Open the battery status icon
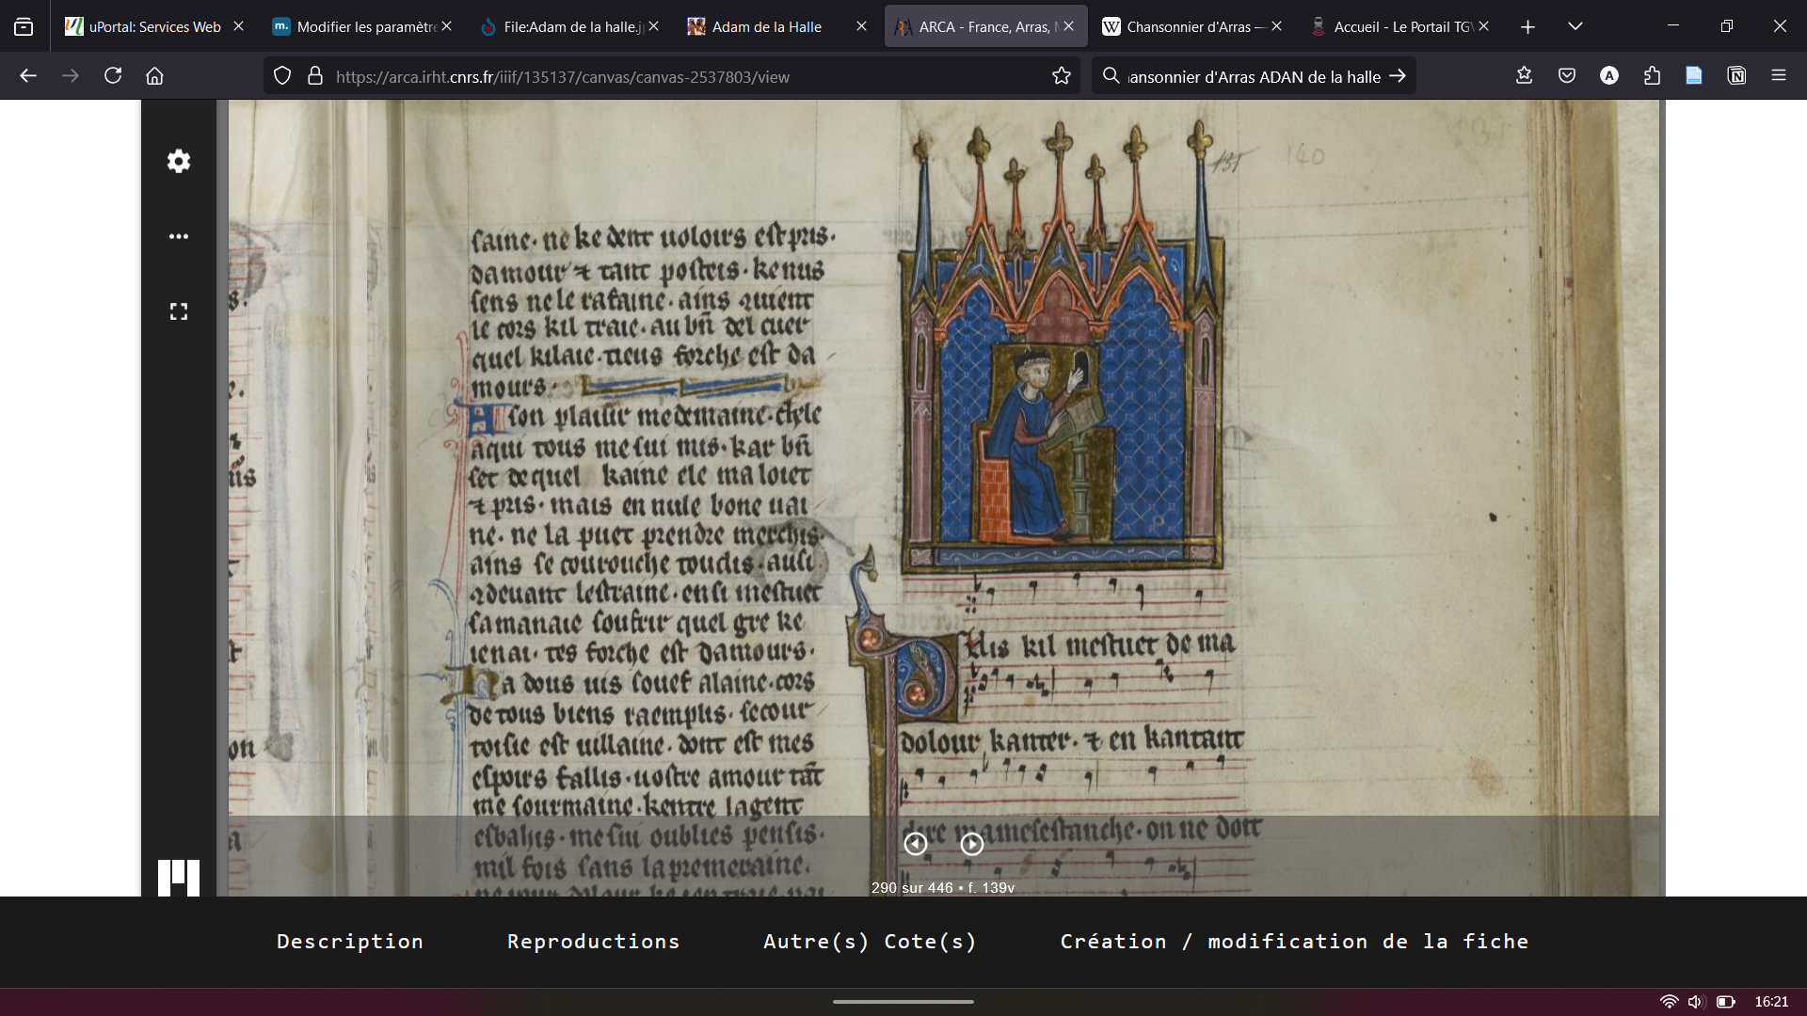Image resolution: width=1807 pixels, height=1016 pixels. 1726,1002
